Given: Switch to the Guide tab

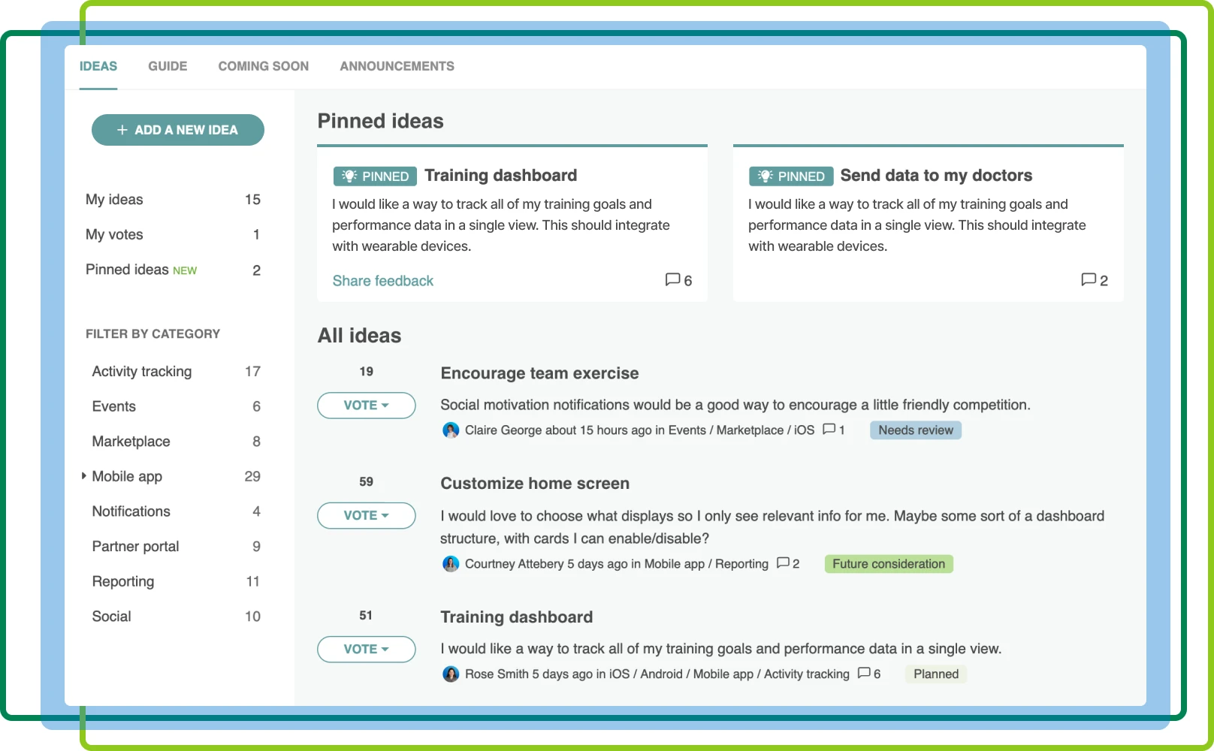Looking at the screenshot, I should pyautogui.click(x=168, y=66).
